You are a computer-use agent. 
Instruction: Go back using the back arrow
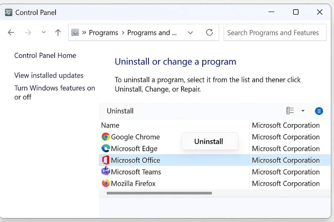coord(11,33)
